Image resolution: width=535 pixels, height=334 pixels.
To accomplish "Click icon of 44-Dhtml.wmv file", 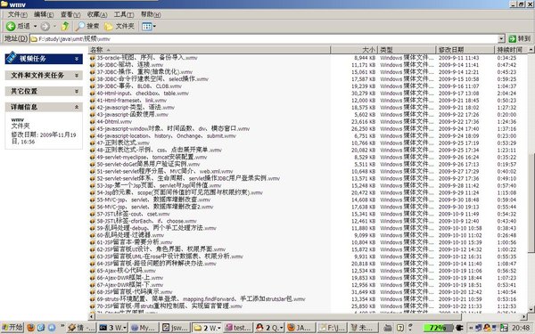I will click(x=93, y=121).
